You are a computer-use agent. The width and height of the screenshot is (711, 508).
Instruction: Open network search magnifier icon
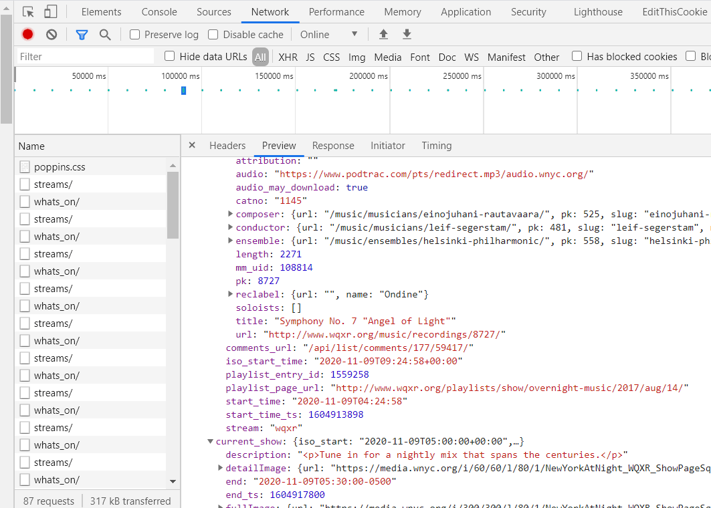[105, 35]
